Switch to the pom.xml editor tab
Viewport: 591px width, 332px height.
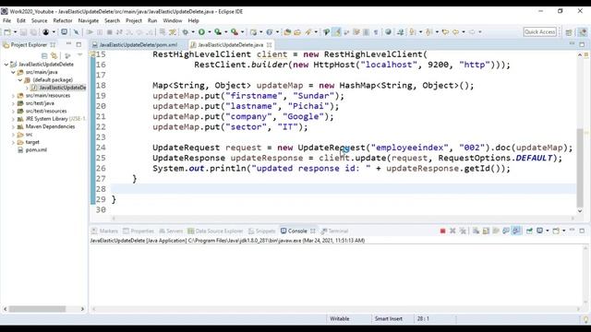(x=138, y=45)
